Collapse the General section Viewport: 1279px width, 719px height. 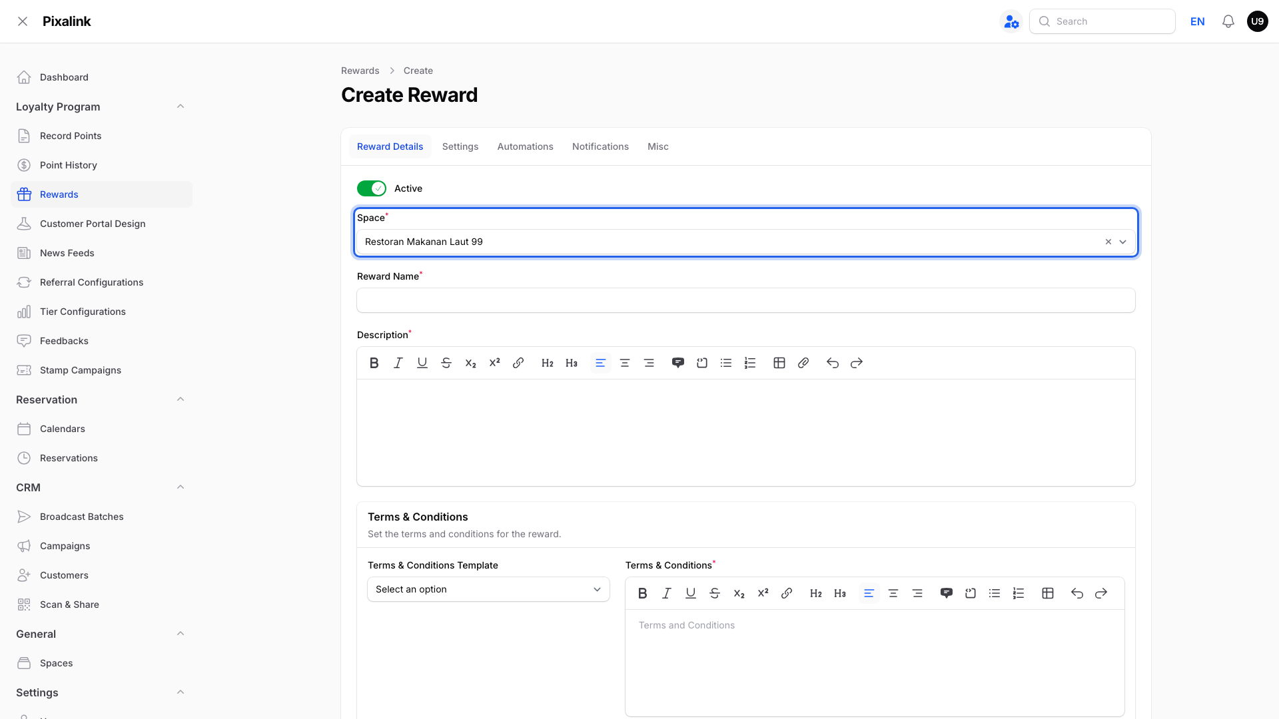[x=181, y=634]
